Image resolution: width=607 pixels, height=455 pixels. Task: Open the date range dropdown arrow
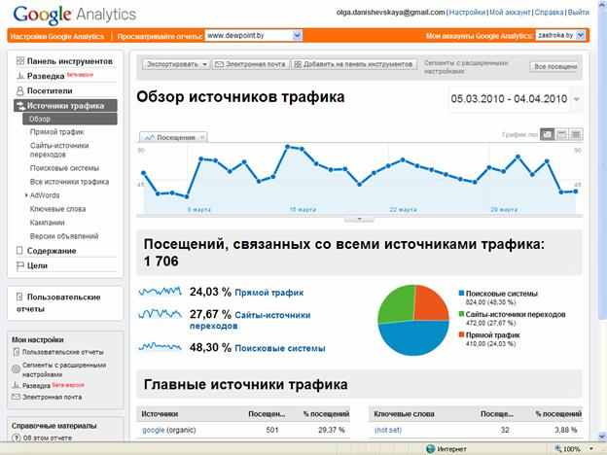(577, 99)
